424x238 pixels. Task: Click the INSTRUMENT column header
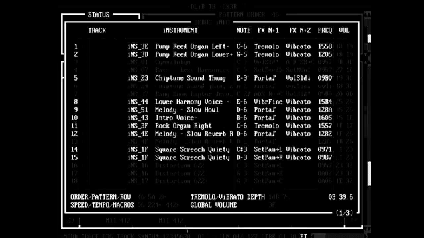click(180, 30)
